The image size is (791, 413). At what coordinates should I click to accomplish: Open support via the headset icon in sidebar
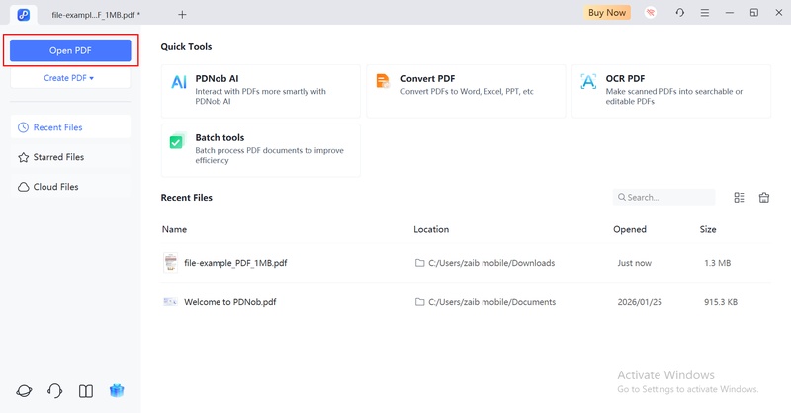[x=55, y=391]
